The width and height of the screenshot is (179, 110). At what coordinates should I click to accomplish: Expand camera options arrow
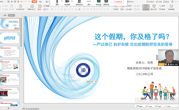coord(72,1)
